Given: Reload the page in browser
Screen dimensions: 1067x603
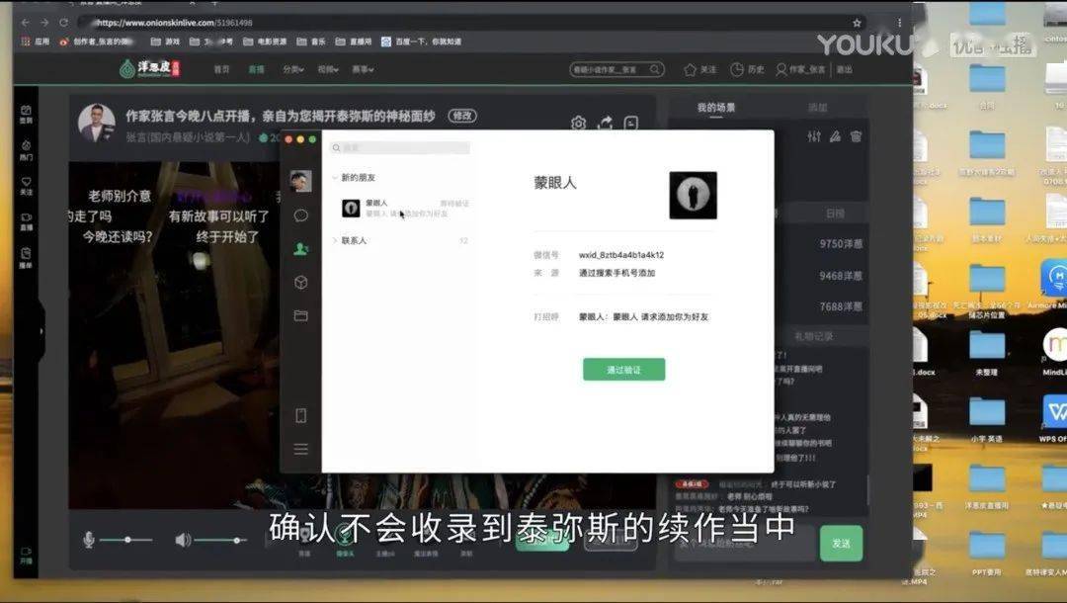Looking at the screenshot, I should pos(63,23).
